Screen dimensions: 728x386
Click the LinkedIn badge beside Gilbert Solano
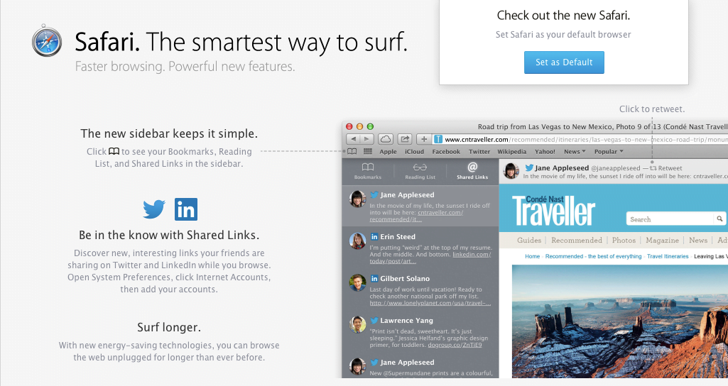[374, 278]
